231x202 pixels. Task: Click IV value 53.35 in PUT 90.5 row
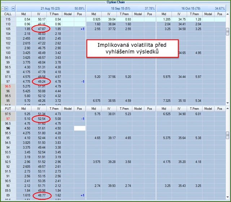42,181
